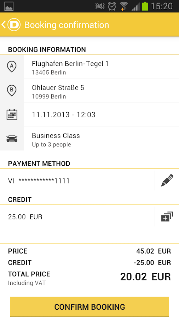Tap the back arrow in header
This screenshot has width=179, height=320.
[x=4, y=25]
